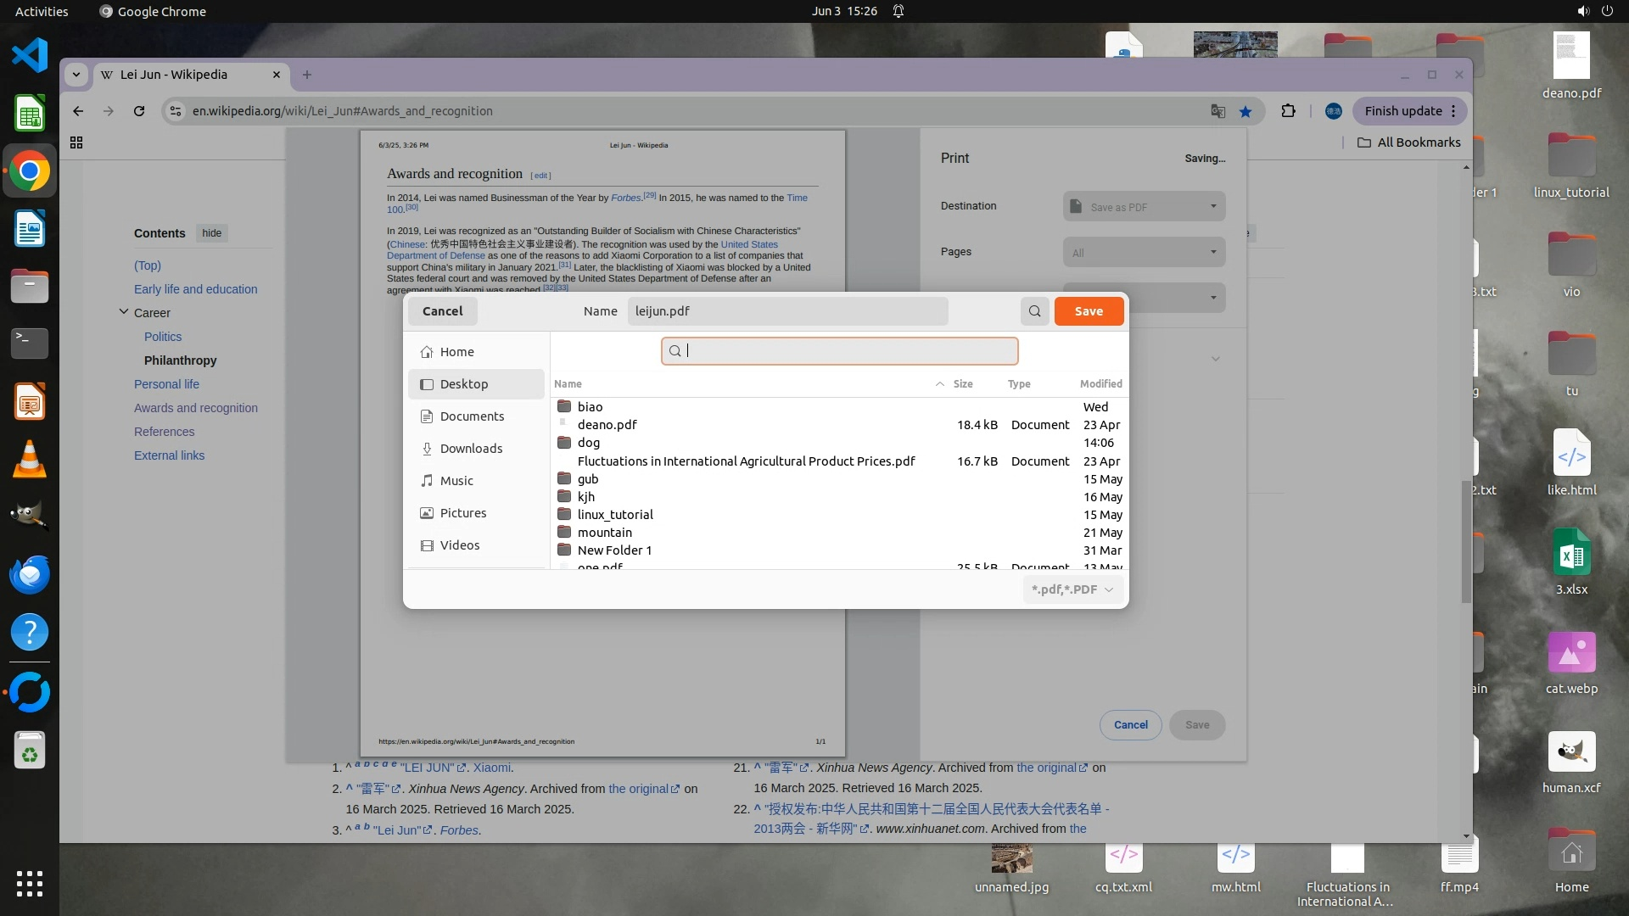Open the translate page icon in address bar
Image resolution: width=1629 pixels, height=916 pixels.
[x=1218, y=111]
